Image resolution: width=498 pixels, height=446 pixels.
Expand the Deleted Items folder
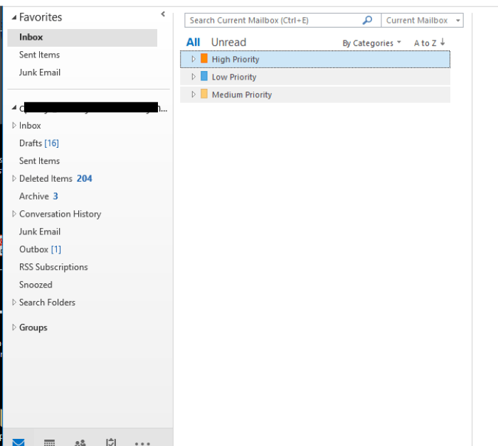[14, 179]
